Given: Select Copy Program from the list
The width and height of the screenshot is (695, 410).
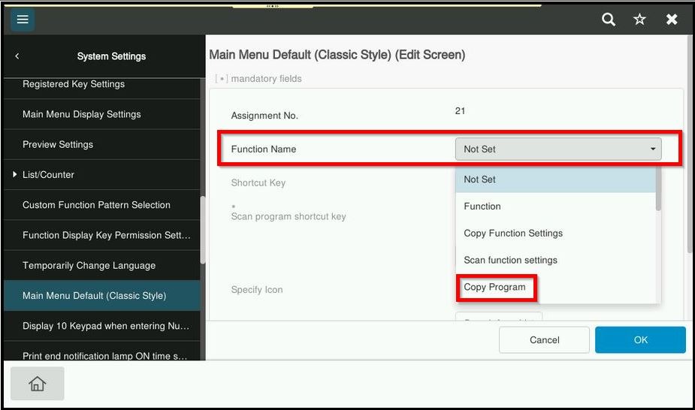Looking at the screenshot, I should [x=495, y=288].
